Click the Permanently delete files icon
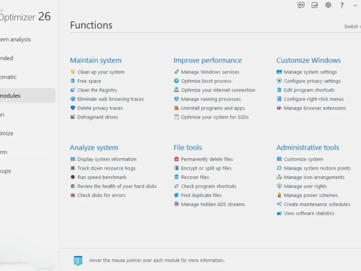This screenshot has width=361, height=271. 176,159
